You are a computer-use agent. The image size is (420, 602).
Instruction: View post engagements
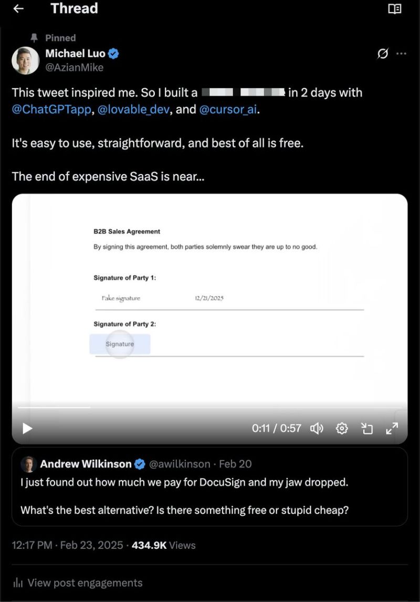(x=84, y=583)
